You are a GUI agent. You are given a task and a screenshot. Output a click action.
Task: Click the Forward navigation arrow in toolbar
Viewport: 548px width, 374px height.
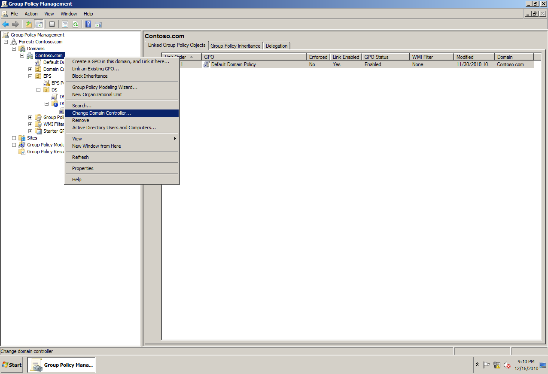(16, 24)
